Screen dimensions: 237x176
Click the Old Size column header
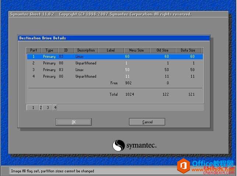coord(162,50)
